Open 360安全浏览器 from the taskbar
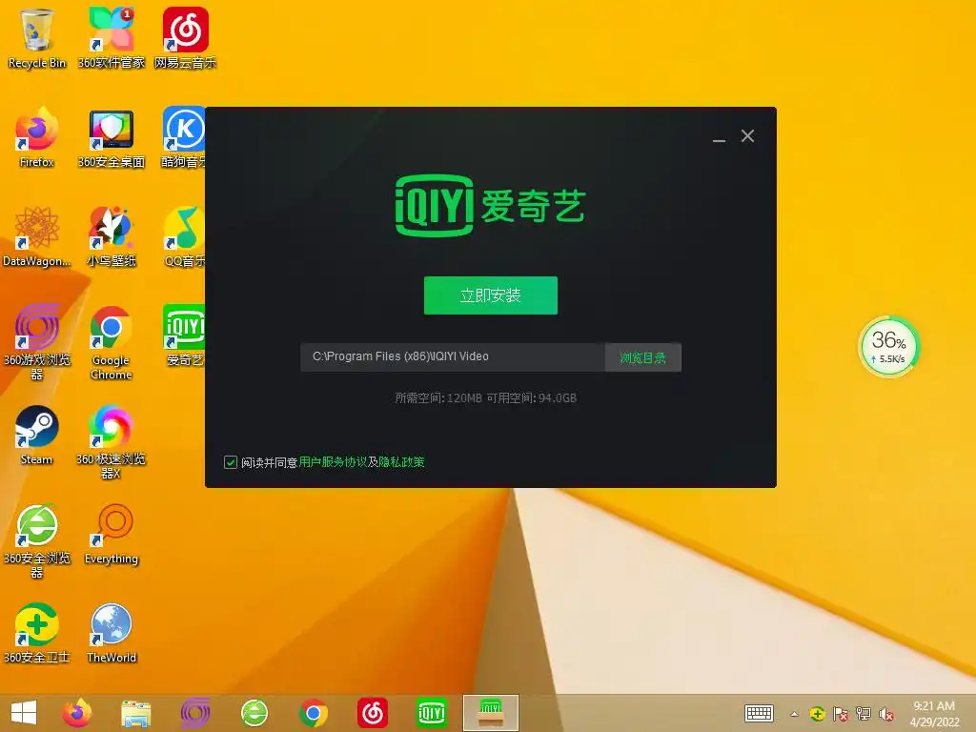 (254, 713)
